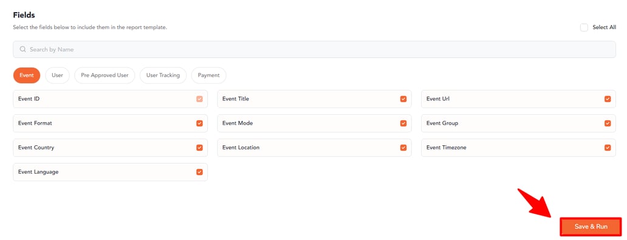Toggle the Event Timezone checkbox
The image size is (627, 240).
point(608,148)
